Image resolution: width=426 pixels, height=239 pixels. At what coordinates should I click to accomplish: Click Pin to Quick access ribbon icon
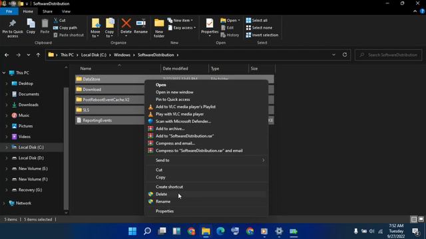13,28
